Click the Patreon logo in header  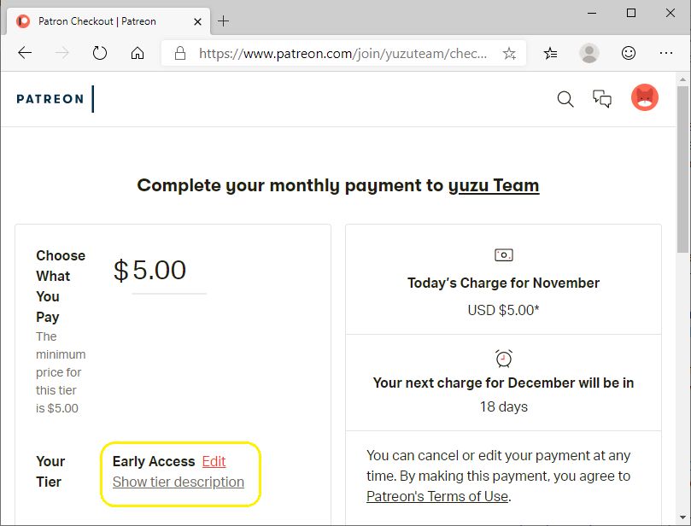(50, 99)
